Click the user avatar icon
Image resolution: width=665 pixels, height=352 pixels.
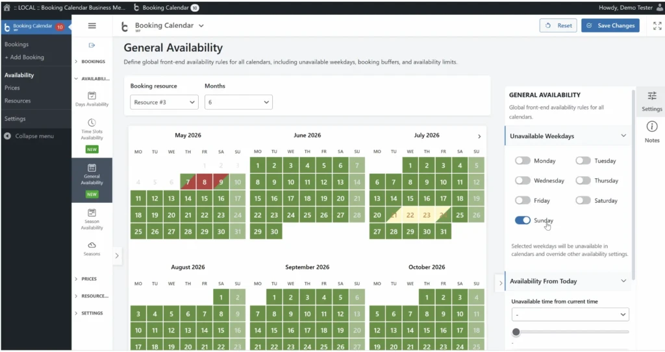tap(660, 8)
